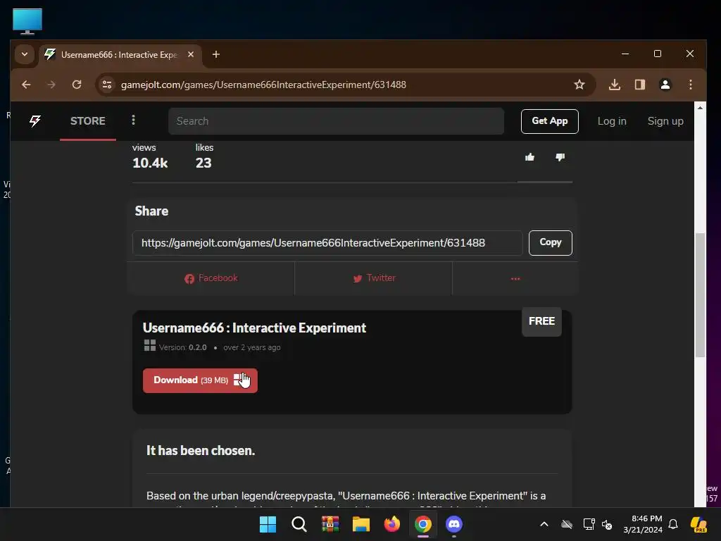Open File Explorer from taskbar
The width and height of the screenshot is (721, 541).
[361, 524]
